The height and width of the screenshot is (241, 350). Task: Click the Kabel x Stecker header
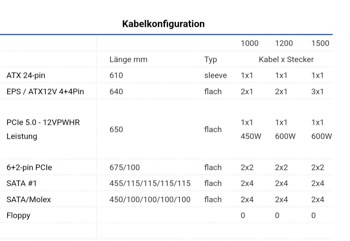[x=286, y=60]
